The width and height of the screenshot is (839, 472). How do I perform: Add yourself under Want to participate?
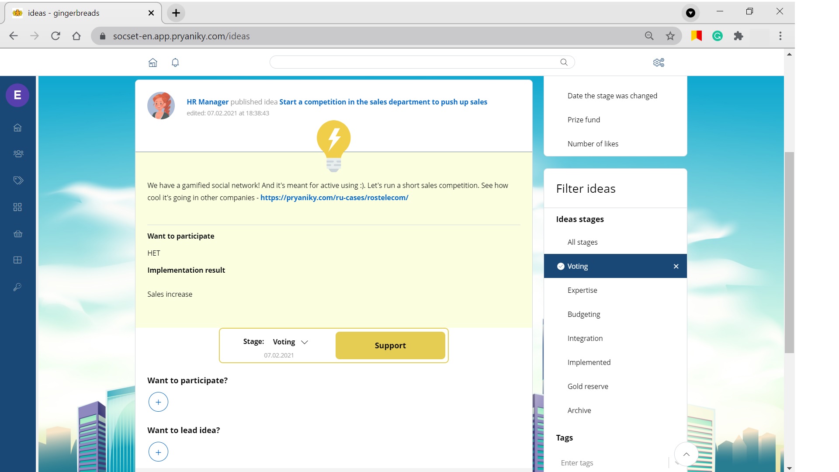click(158, 402)
